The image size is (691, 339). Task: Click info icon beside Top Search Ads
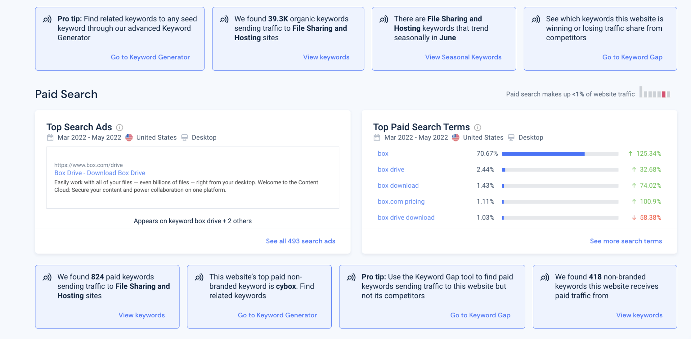click(x=119, y=127)
